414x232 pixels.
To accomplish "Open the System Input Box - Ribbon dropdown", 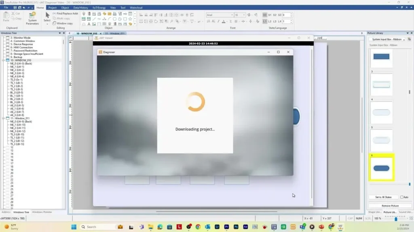I will (387, 39).
